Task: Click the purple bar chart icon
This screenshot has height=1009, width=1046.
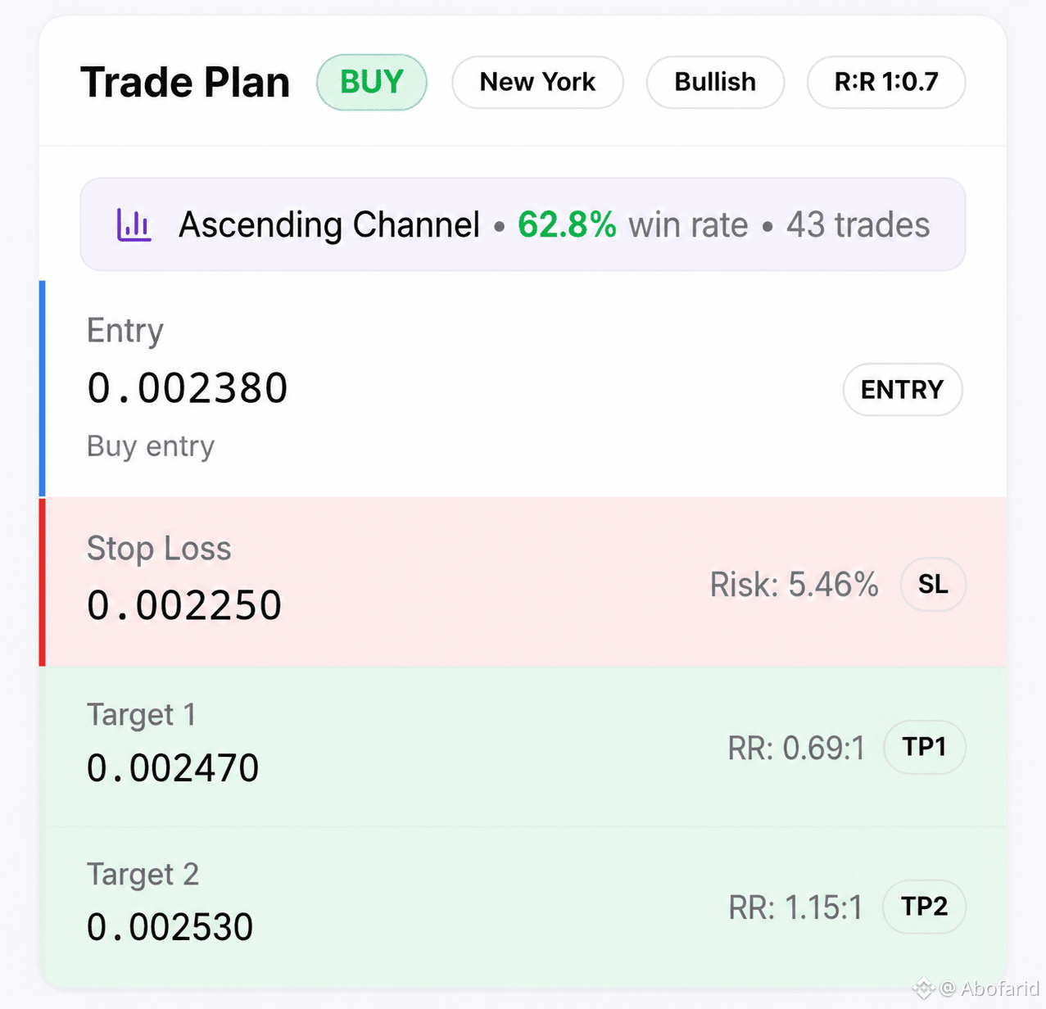Action: 134,224
